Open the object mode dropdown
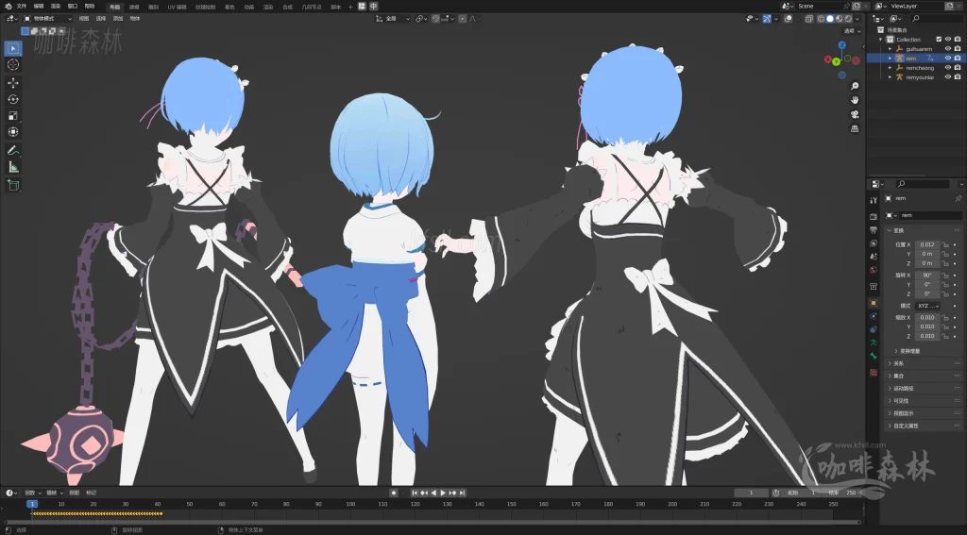The height and width of the screenshot is (535, 967). pos(47,19)
